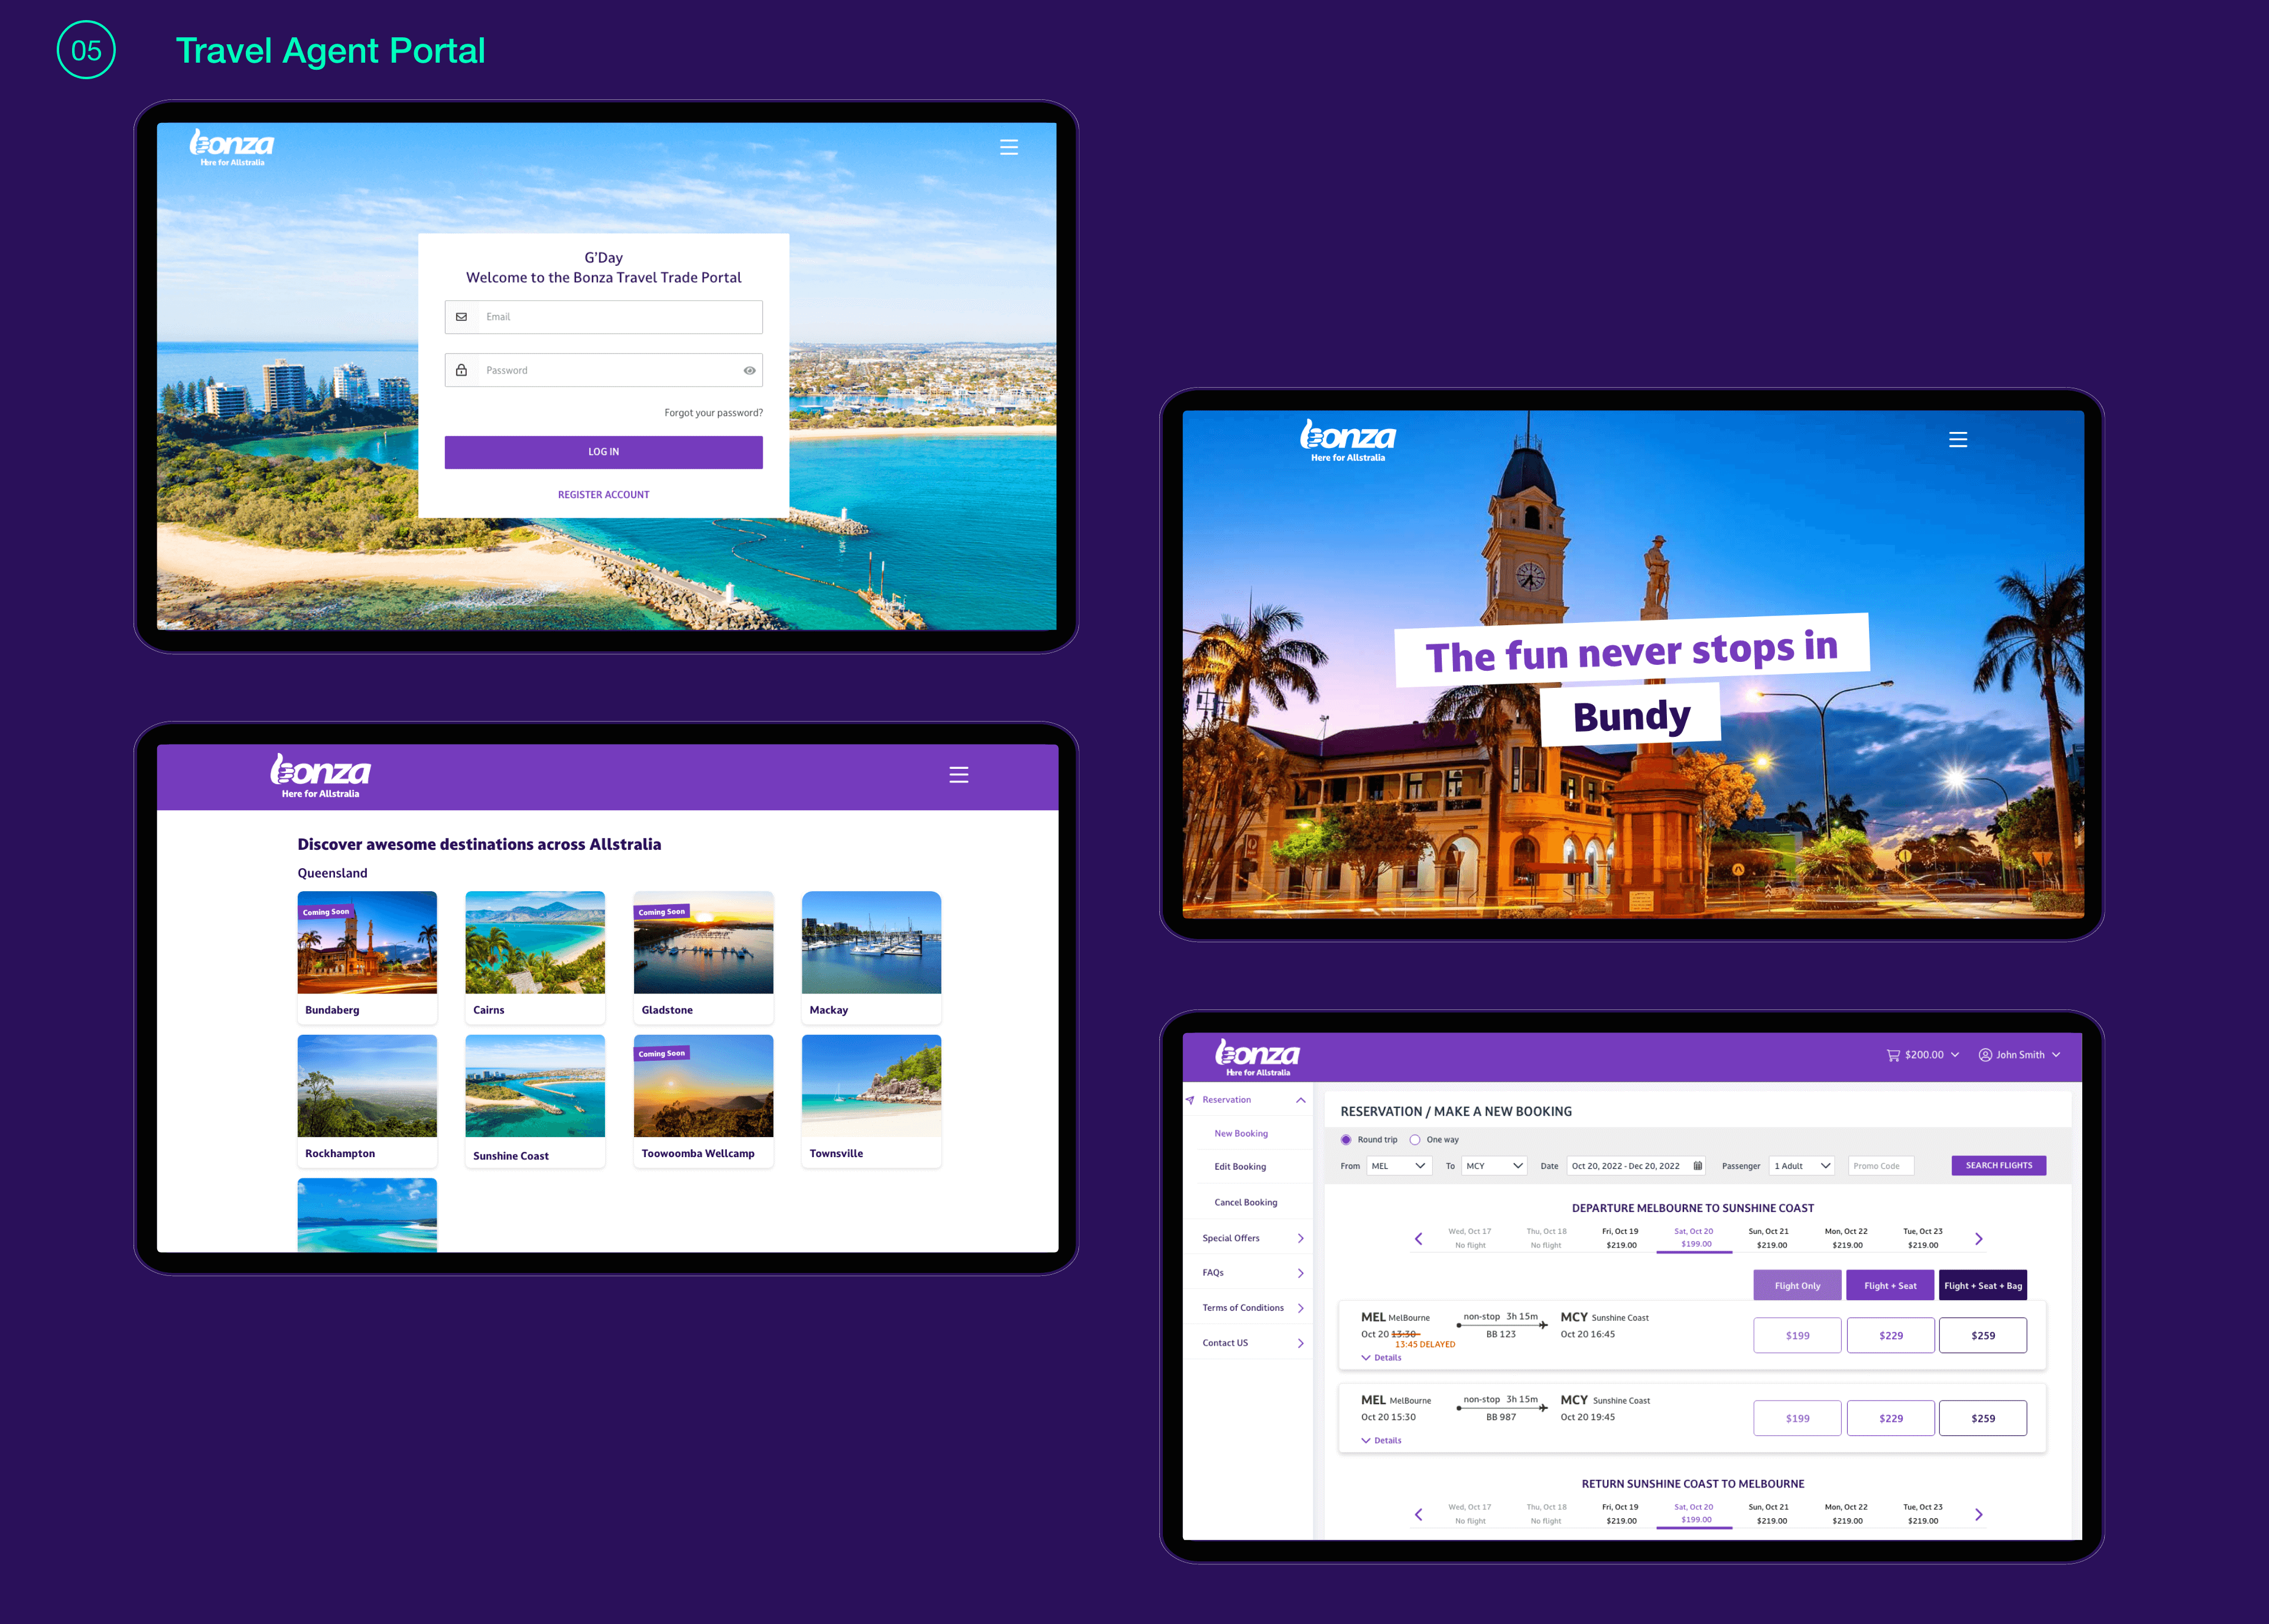Select Round trip radio button
The image size is (2269, 1624).
[x=1345, y=1140]
